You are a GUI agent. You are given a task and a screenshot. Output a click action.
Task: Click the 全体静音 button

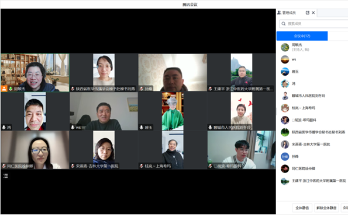pyautogui.click(x=302, y=207)
